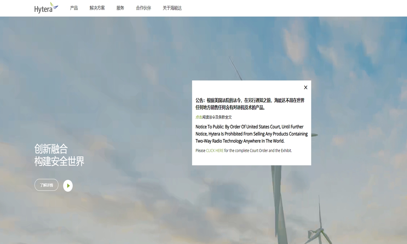Select 服务 in the navigation bar
Screen dimensions: 407x244
pyautogui.click(x=120, y=8)
